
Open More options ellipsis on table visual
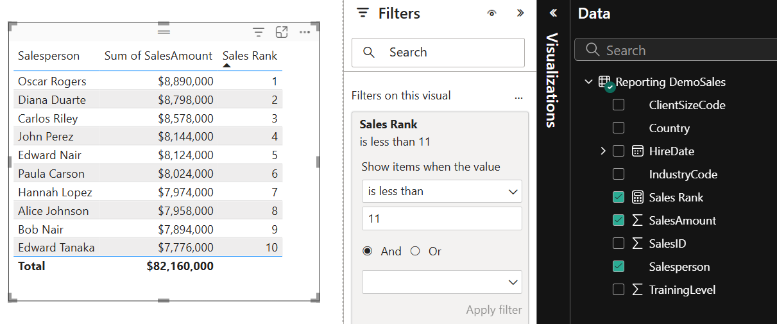[x=305, y=32]
